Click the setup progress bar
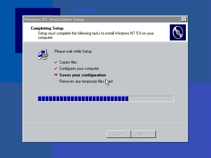The image size is (211, 158). coord(105,99)
